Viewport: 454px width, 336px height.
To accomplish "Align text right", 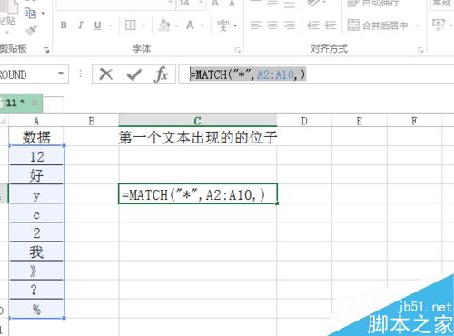I will [x=290, y=25].
